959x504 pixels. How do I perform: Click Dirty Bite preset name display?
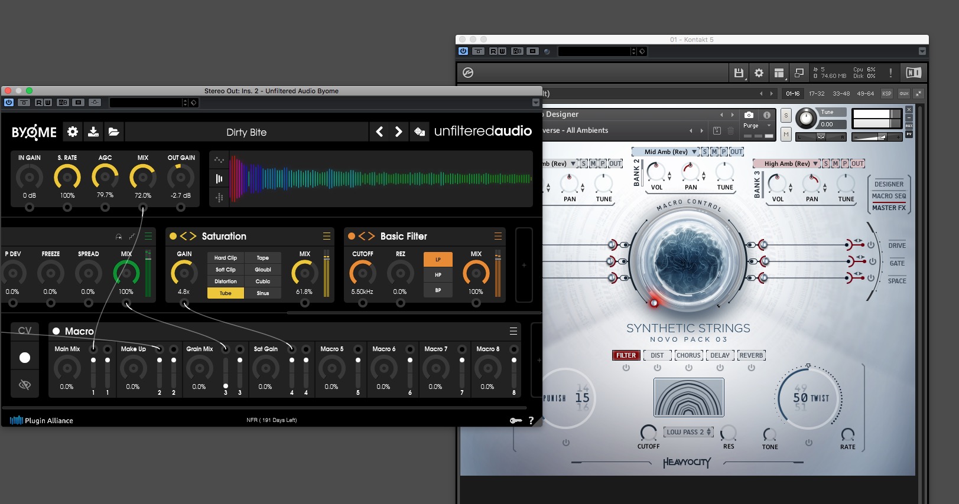(x=246, y=132)
